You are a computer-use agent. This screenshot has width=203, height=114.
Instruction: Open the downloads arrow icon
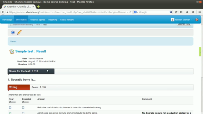[x=187, y=12]
